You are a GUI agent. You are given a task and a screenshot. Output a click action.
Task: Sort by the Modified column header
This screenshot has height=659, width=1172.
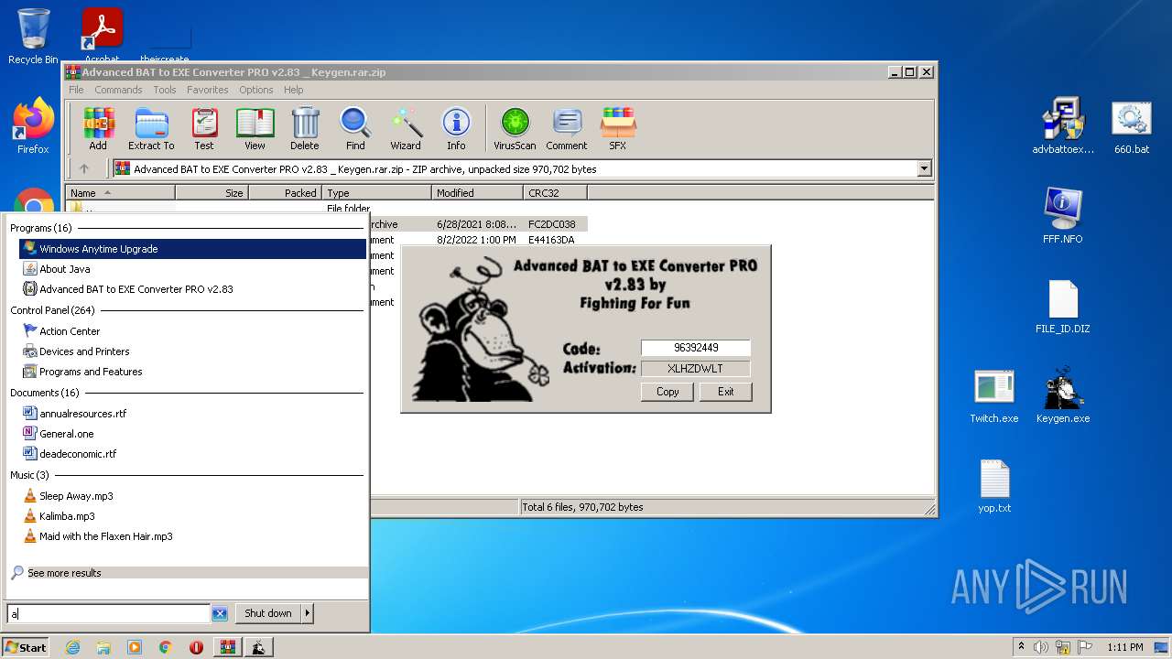click(477, 193)
